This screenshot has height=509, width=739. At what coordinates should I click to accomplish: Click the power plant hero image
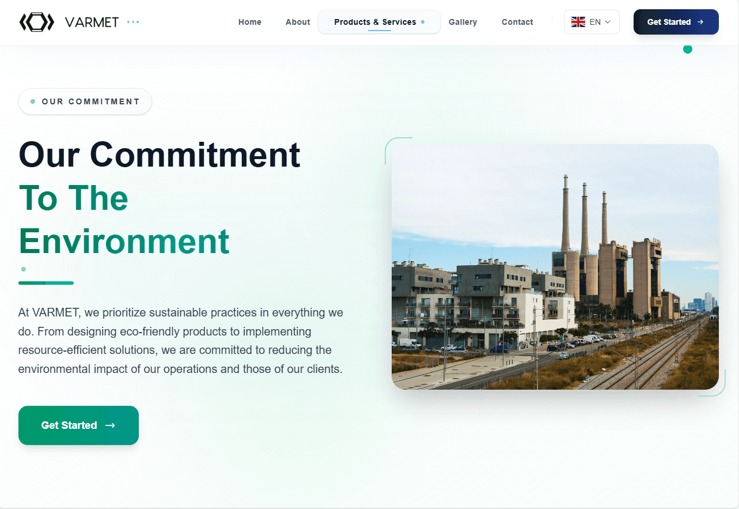pos(555,266)
